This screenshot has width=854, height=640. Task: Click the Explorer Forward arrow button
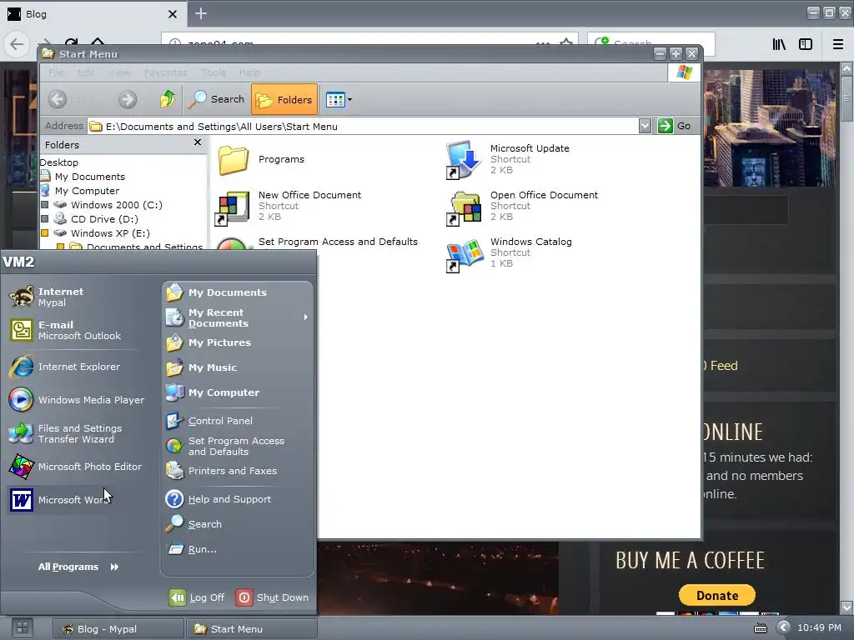click(128, 100)
